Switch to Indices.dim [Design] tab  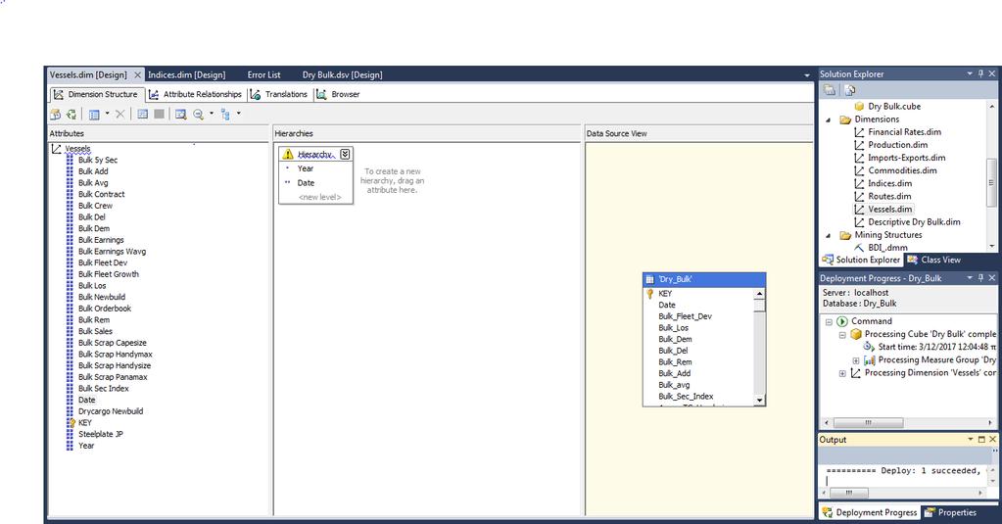coord(187,74)
